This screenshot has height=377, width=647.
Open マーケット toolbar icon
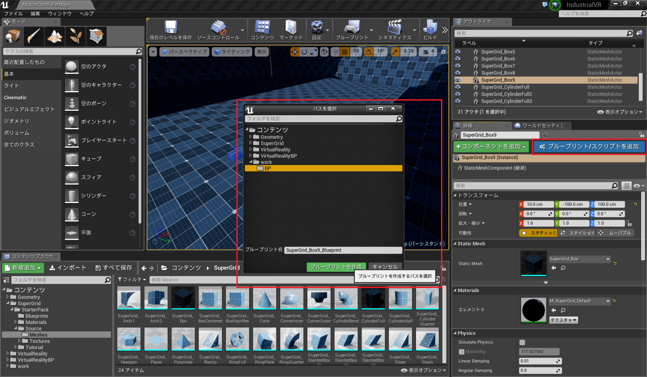click(291, 30)
